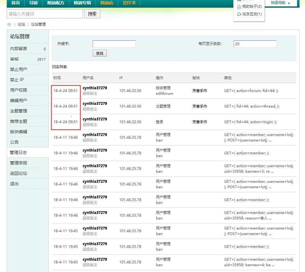
Task: Focus the 每页显示条数 input field
Action: 255,44
